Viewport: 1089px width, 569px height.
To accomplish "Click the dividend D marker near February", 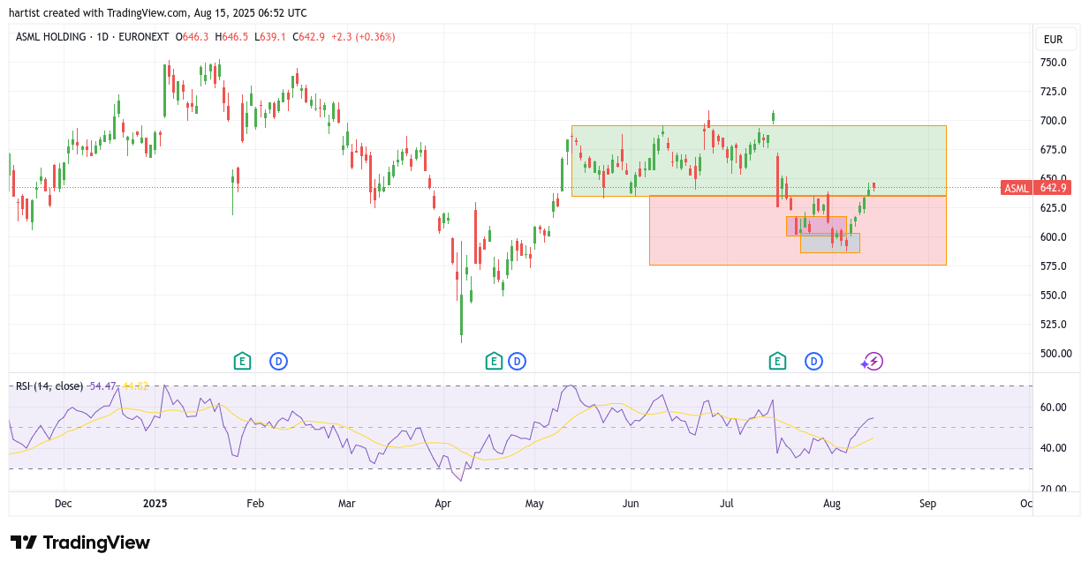I will (278, 361).
